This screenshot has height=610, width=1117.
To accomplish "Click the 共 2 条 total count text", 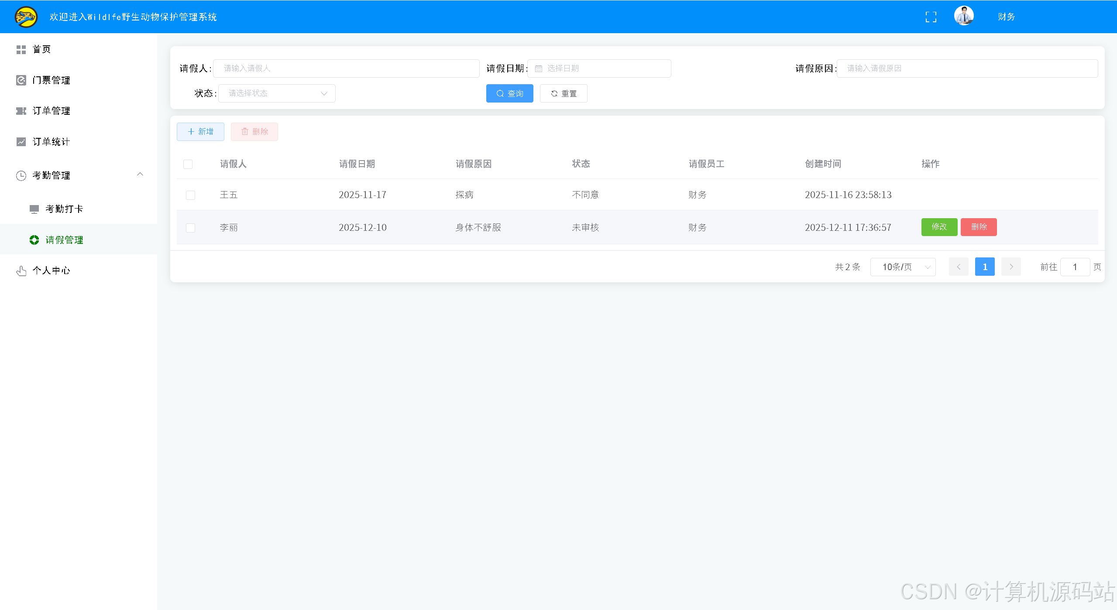I will tap(847, 267).
